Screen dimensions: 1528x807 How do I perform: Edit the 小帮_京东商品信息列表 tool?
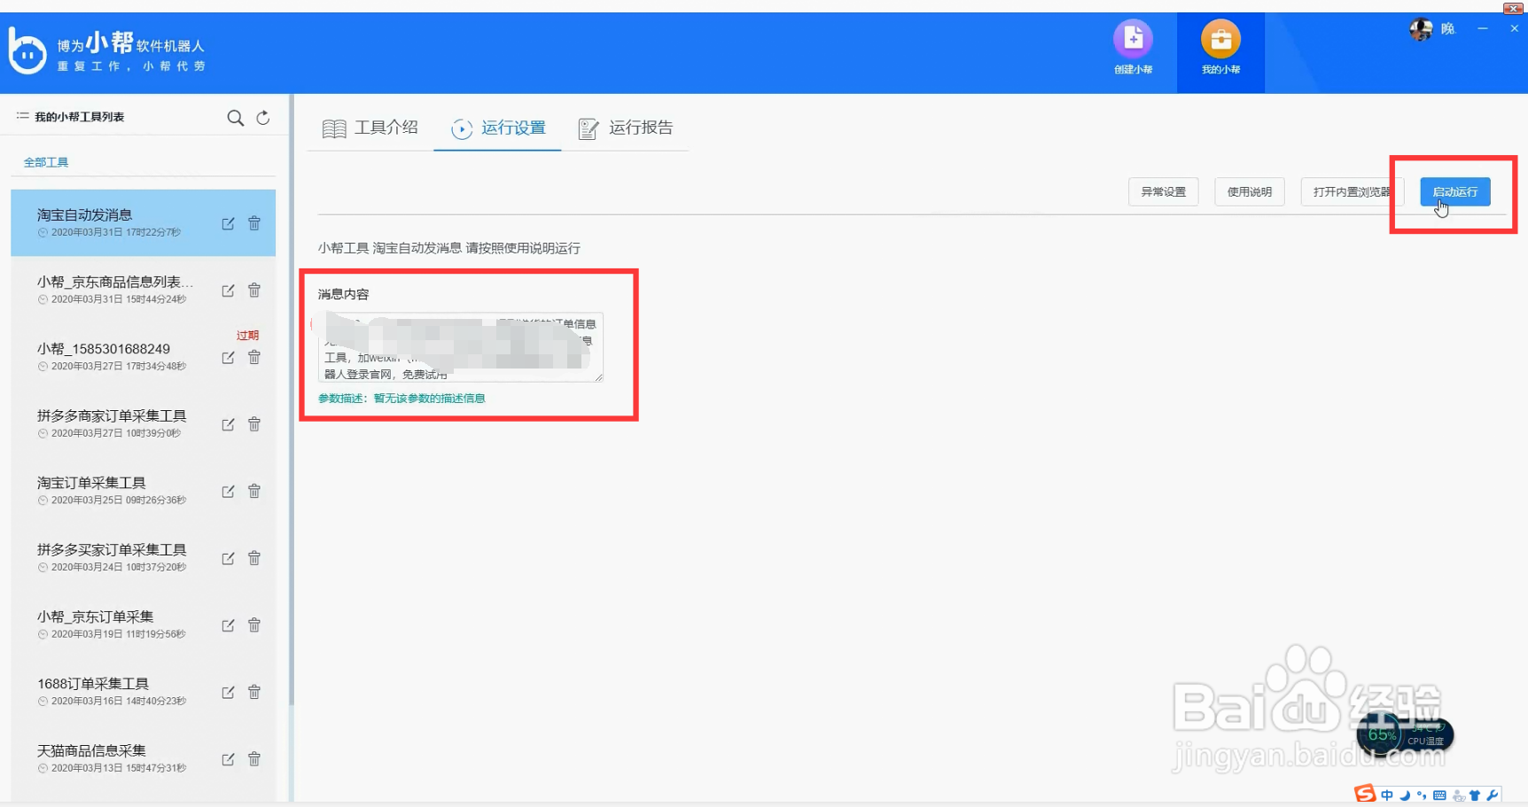[228, 291]
